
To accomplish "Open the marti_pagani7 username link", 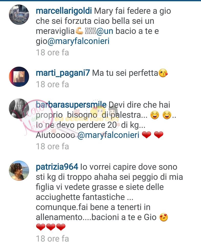I will click(x=63, y=73).
